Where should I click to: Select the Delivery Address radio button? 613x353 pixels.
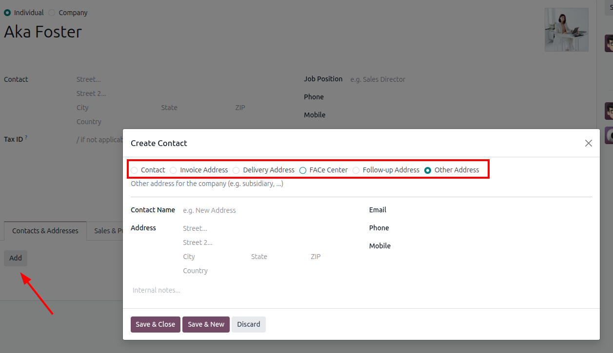pyautogui.click(x=237, y=170)
